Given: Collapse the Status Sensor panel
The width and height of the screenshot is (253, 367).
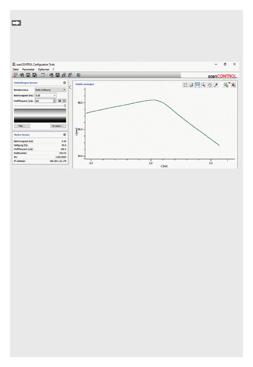Looking at the screenshot, I should 64,135.
